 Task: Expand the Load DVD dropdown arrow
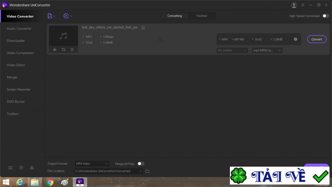[71, 16]
